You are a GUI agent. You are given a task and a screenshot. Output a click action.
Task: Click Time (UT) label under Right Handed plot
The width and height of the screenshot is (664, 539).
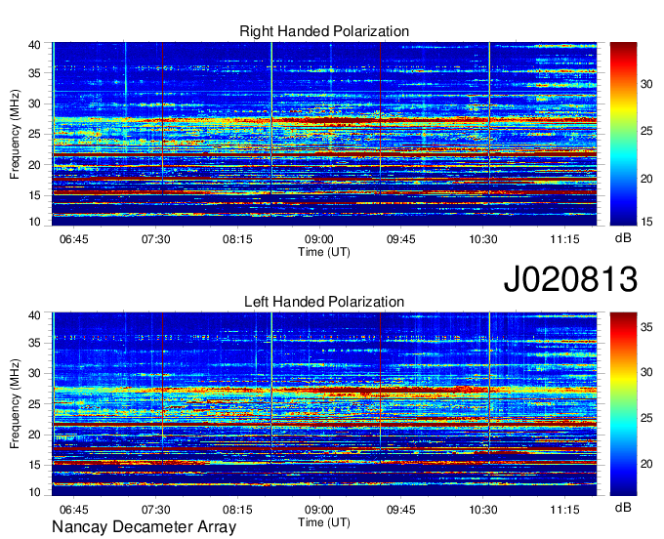click(x=324, y=252)
